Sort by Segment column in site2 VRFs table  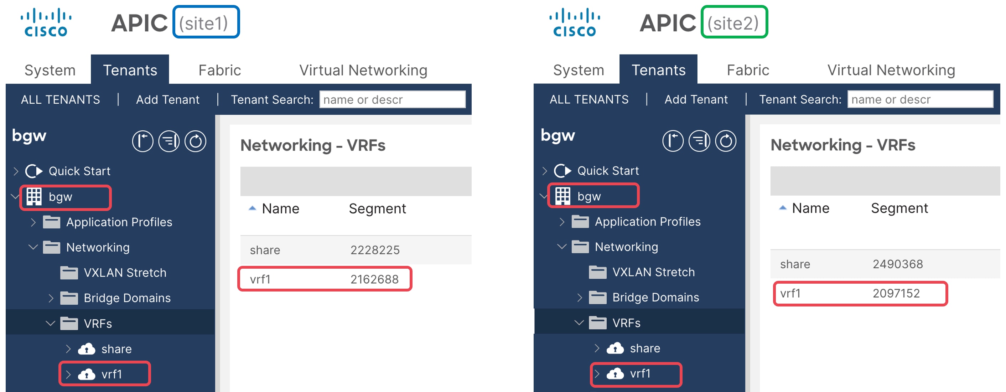coord(899,208)
